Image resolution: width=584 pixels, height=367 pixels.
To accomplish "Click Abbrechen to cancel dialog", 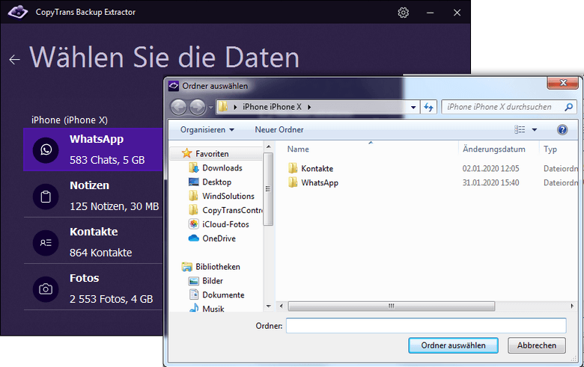I will pyautogui.click(x=536, y=345).
